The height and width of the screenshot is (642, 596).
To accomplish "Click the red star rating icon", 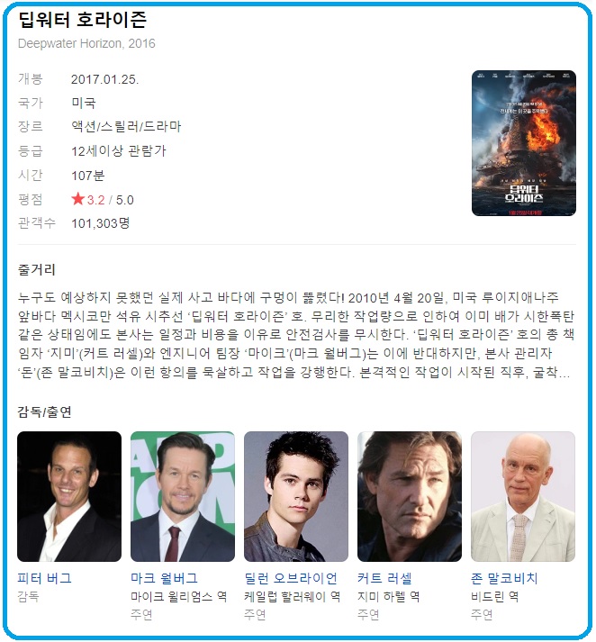I will [77, 199].
